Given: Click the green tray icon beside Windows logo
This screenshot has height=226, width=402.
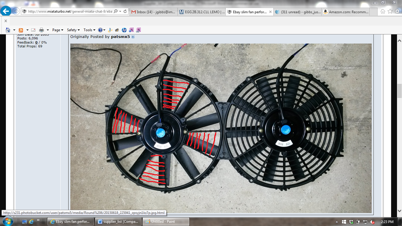Looking at the screenshot, I should (351, 222).
